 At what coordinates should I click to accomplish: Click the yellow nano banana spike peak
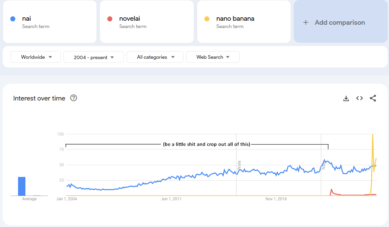pos(373,135)
